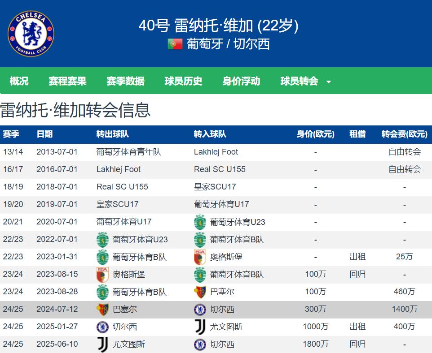Click the 转入球队 column header
This screenshot has height=353, width=432.
tap(210, 134)
